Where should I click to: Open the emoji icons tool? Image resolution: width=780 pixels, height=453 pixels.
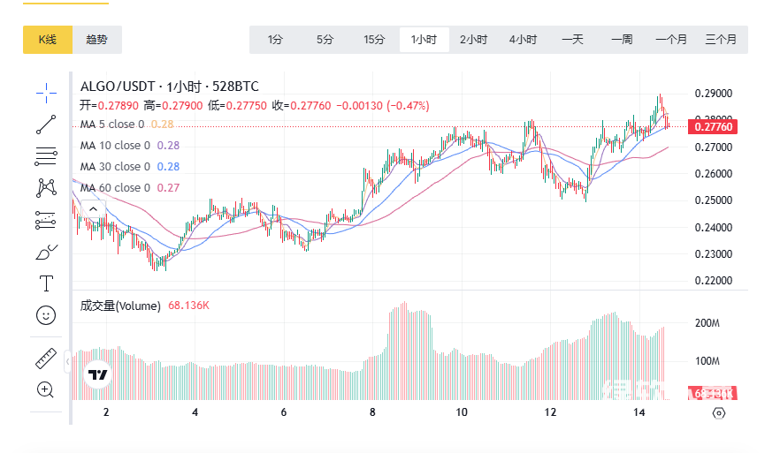pos(46,315)
